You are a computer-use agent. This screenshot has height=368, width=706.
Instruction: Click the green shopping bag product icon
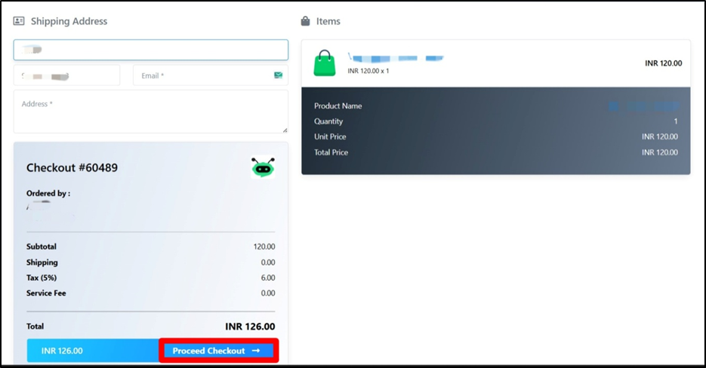point(324,63)
